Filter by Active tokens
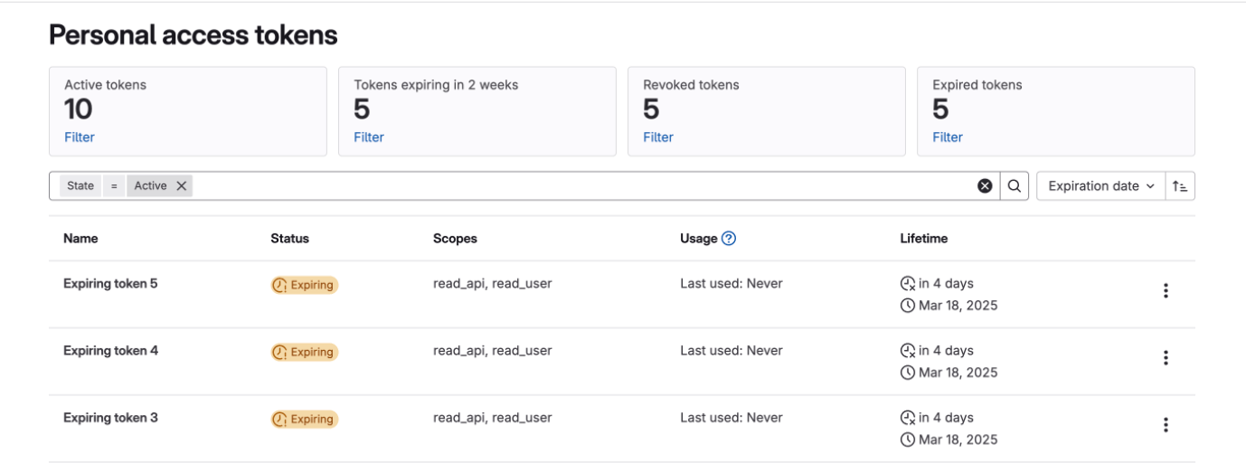 (x=79, y=137)
